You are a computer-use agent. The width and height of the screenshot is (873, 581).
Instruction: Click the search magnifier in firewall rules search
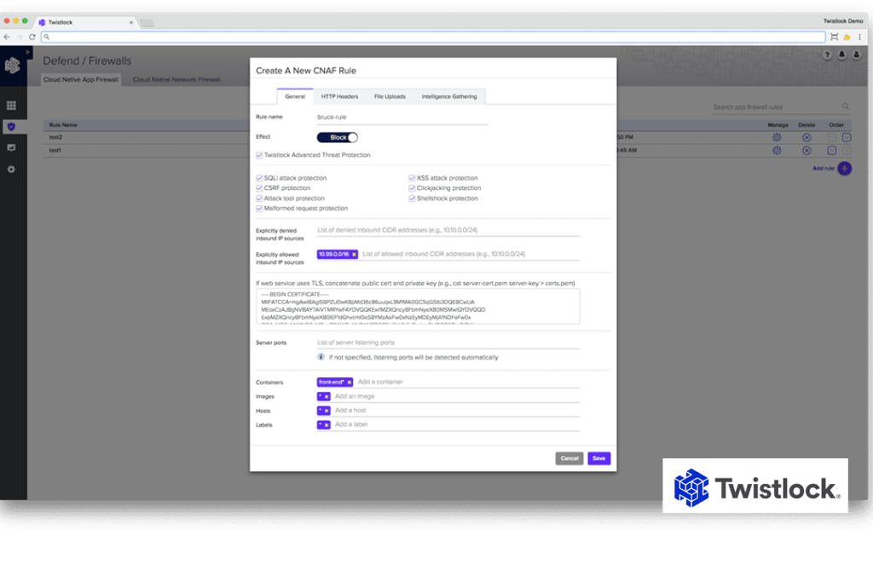click(x=846, y=106)
